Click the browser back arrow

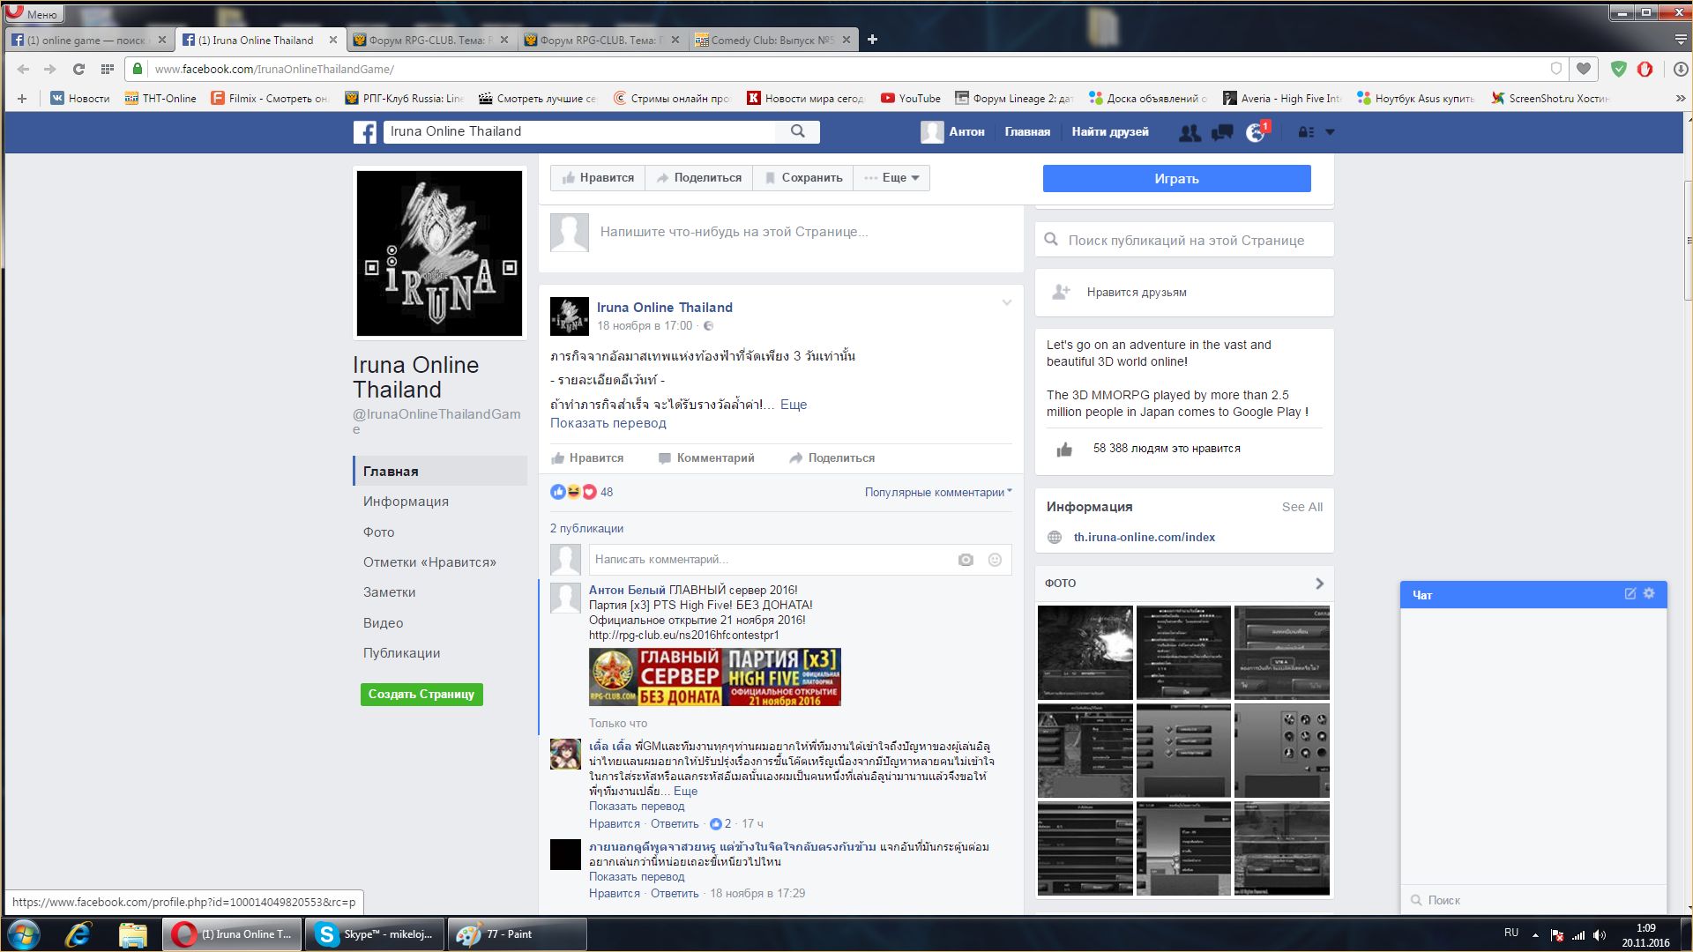23,69
